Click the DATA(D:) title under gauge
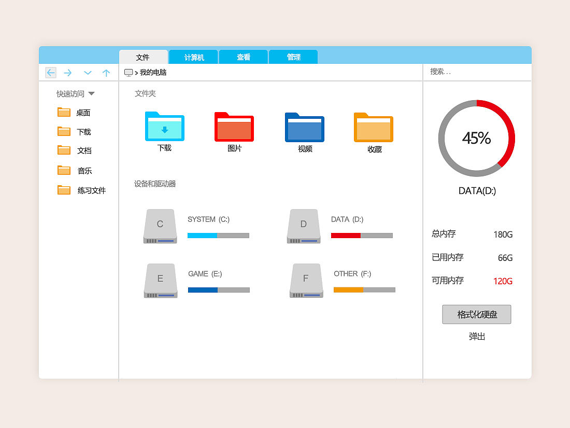Image resolution: width=570 pixels, height=428 pixels. pyautogui.click(x=477, y=191)
